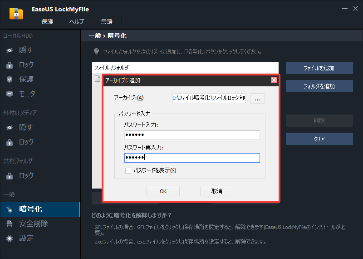Open the ヘルプ menu

point(77,22)
